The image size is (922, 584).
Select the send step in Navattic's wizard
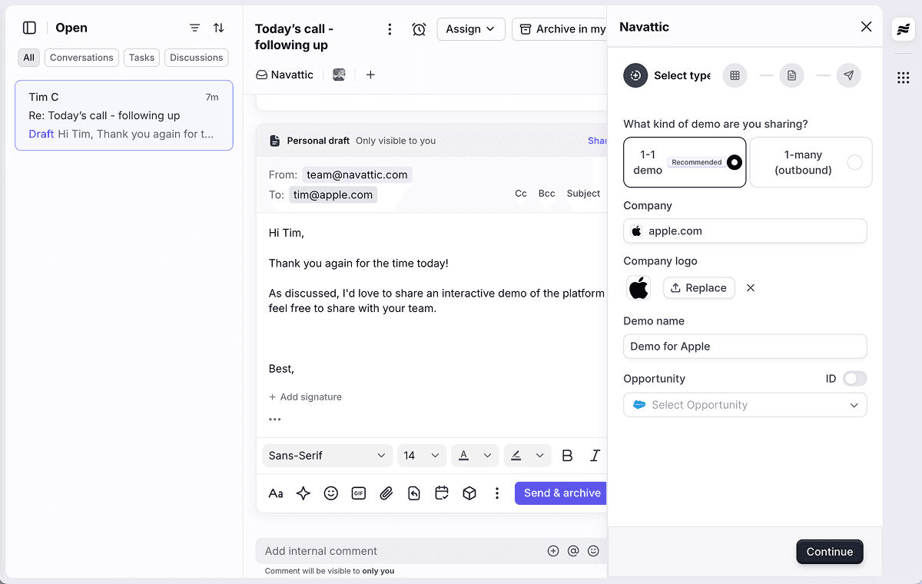pyautogui.click(x=848, y=75)
